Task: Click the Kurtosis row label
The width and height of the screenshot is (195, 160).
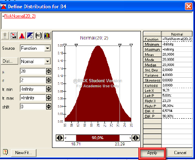Action: (x=152, y=86)
